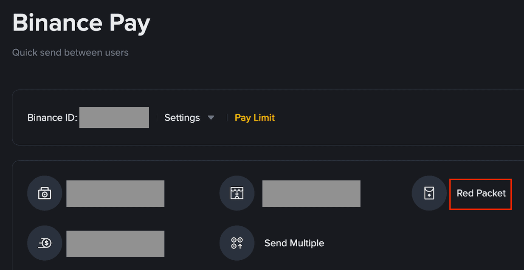Click the gray label beside dollar coin icon
524x270 pixels.
(x=115, y=244)
